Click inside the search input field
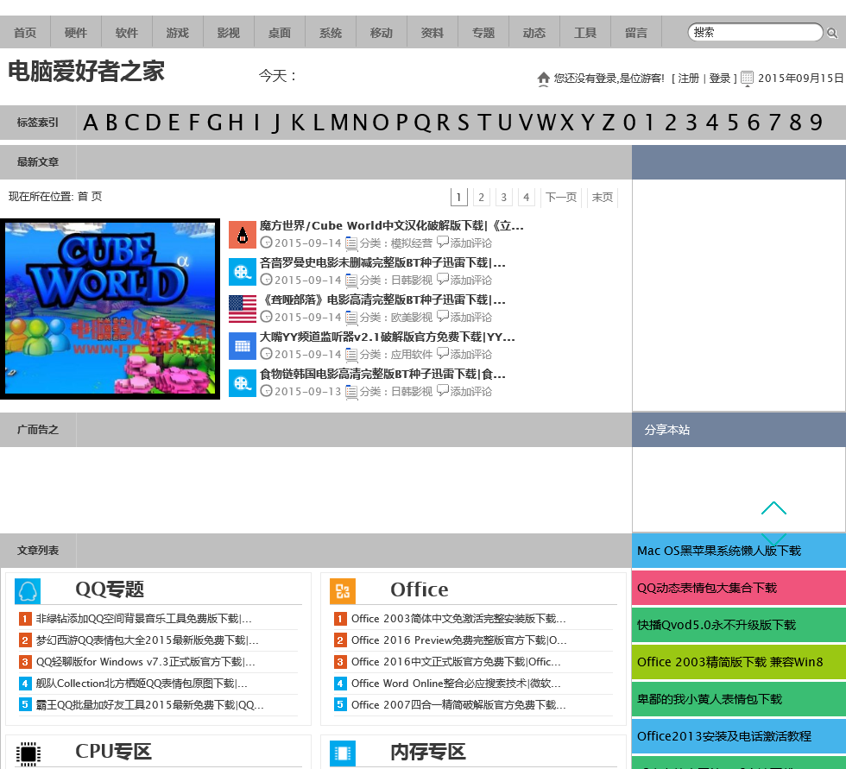846x769 pixels. tap(753, 33)
